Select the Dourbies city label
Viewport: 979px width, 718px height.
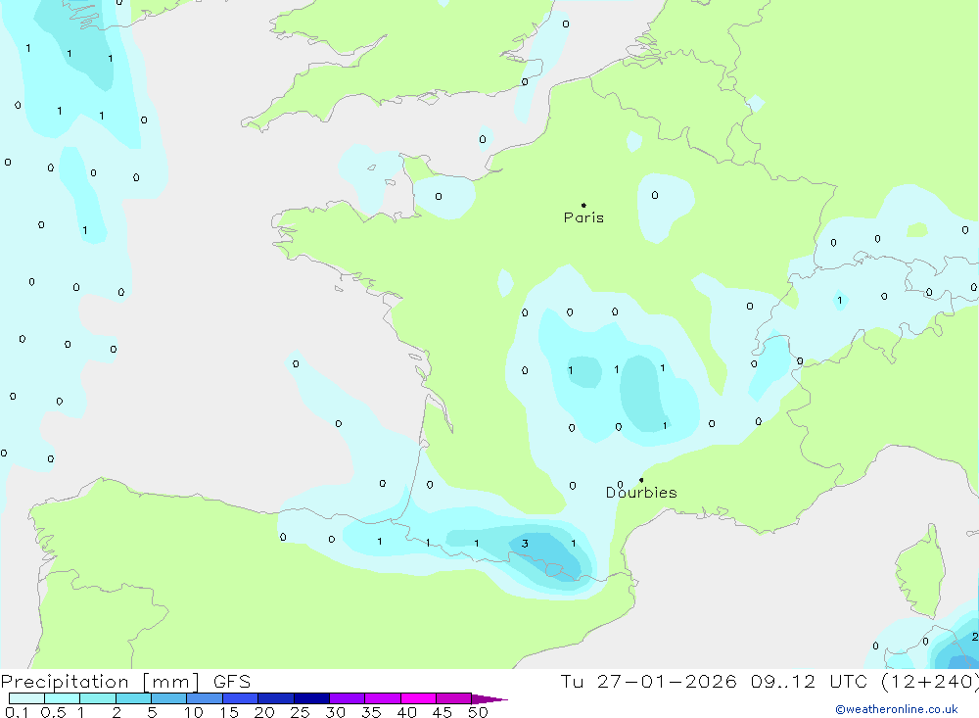coord(641,493)
